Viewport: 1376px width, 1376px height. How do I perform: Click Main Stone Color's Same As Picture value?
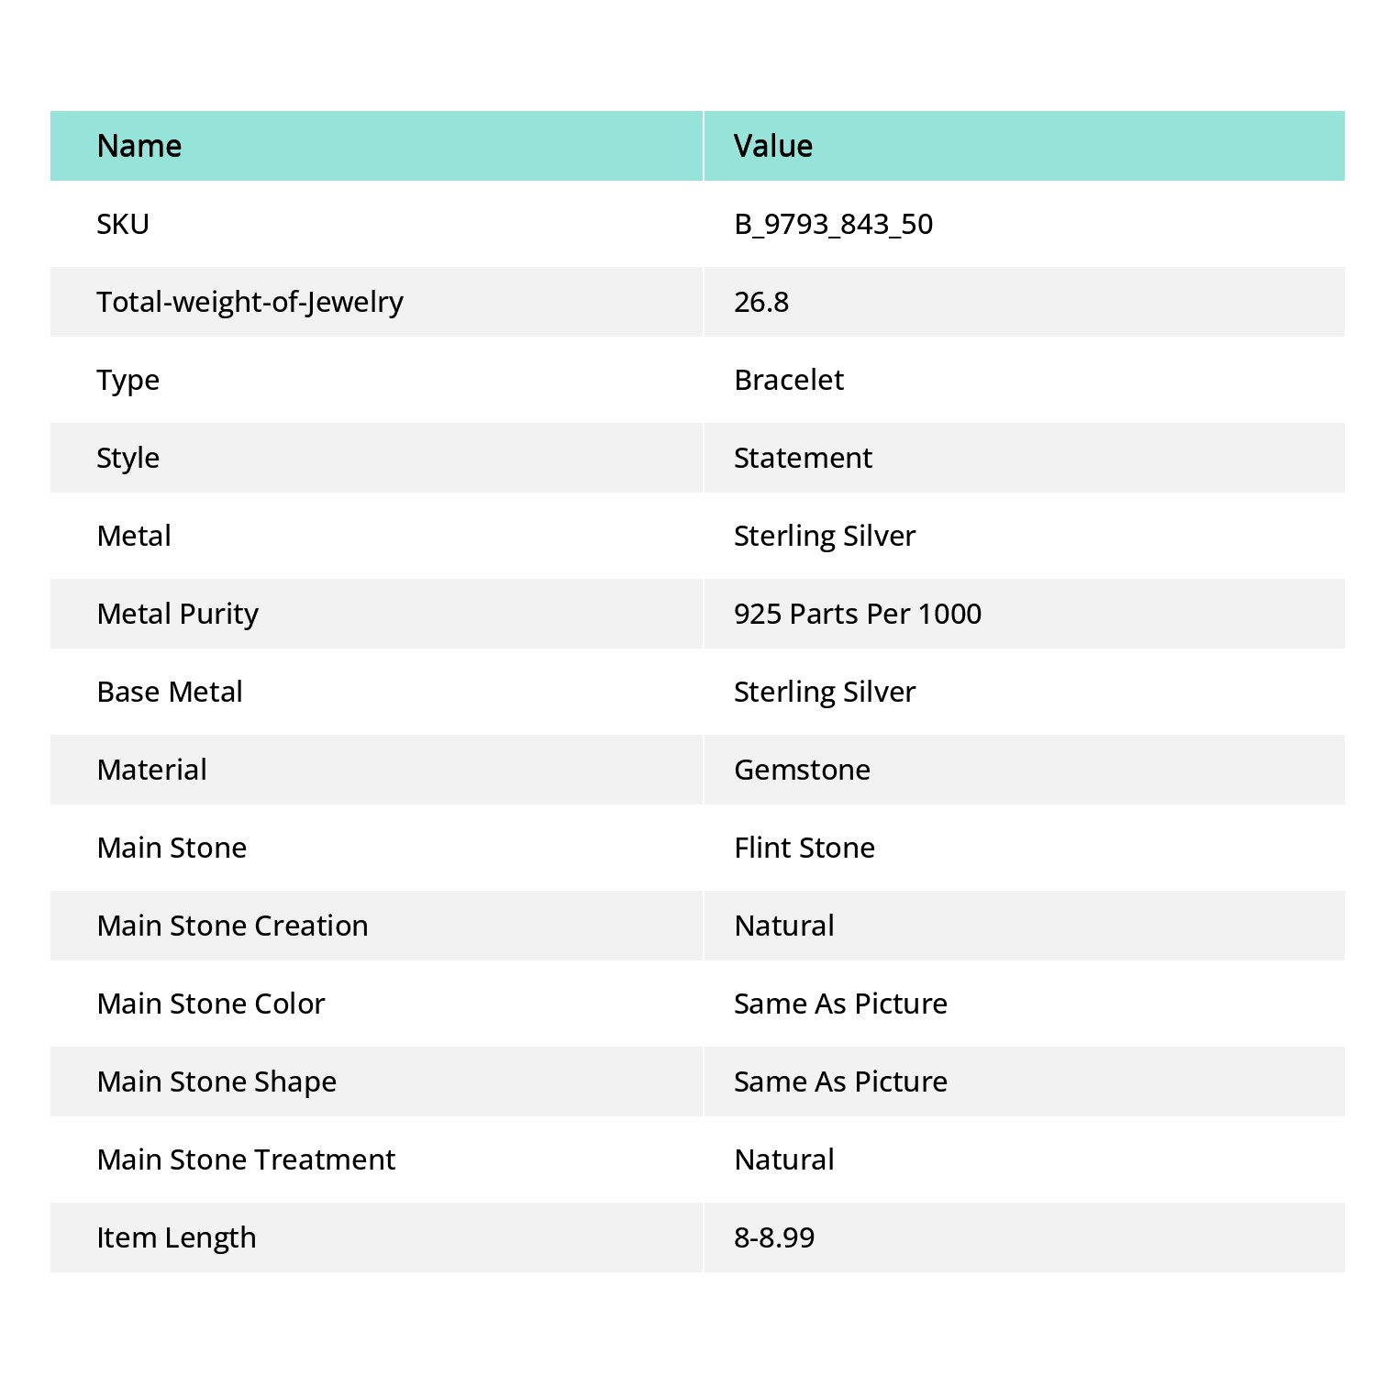pos(840,1004)
